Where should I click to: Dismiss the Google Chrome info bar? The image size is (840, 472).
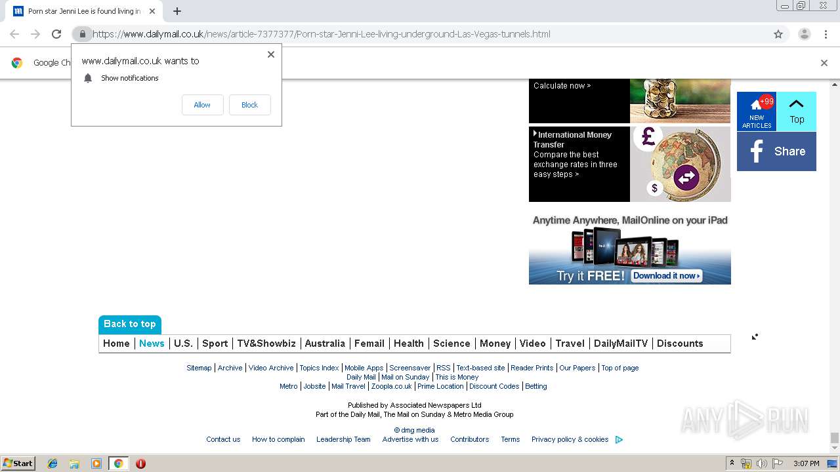[x=824, y=63]
